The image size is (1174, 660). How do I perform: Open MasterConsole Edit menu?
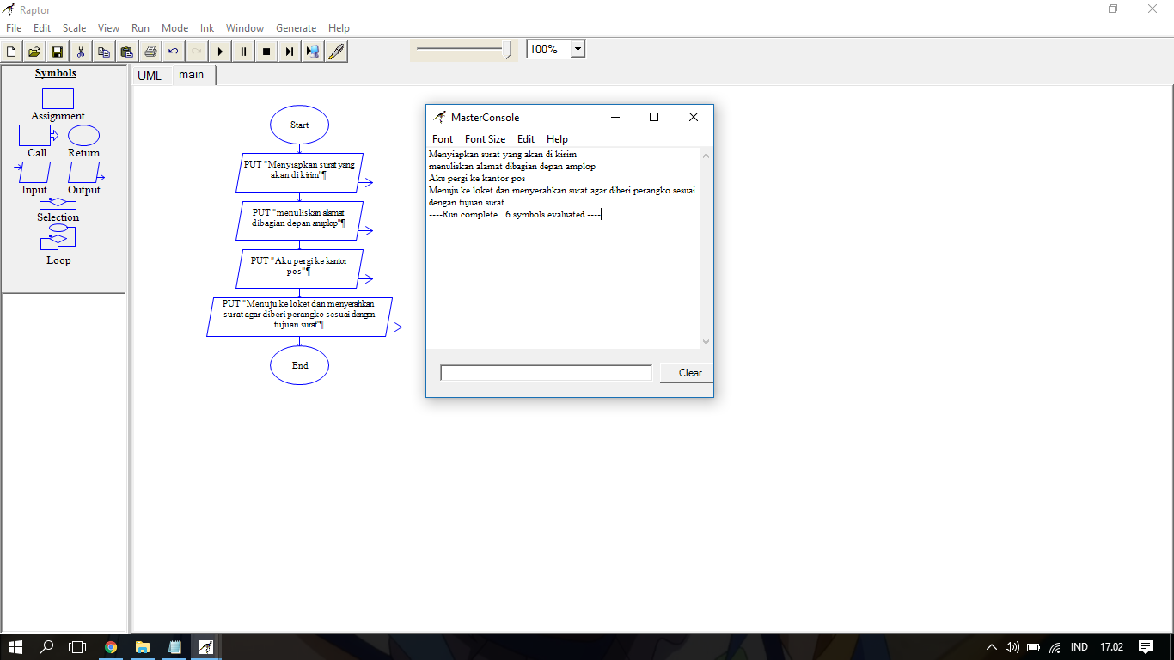pyautogui.click(x=526, y=139)
